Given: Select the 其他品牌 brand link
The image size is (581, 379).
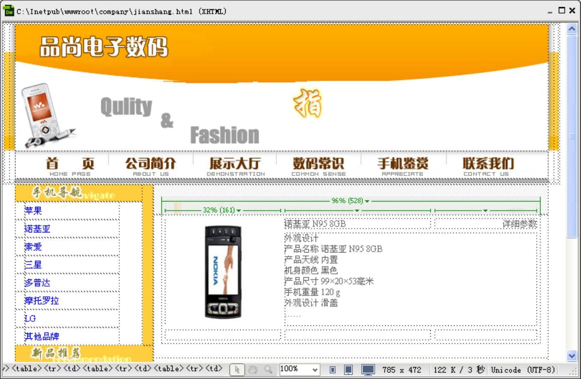Looking at the screenshot, I should pos(41,336).
